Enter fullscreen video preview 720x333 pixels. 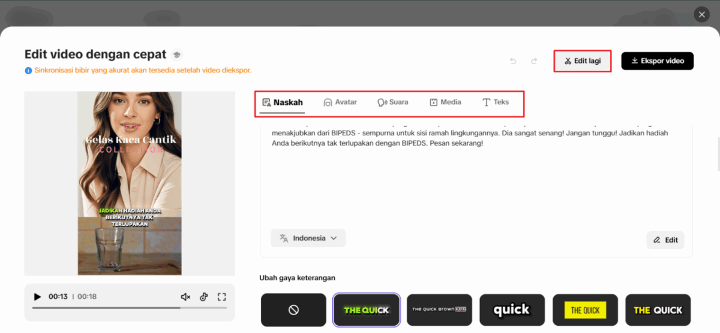[x=221, y=296]
